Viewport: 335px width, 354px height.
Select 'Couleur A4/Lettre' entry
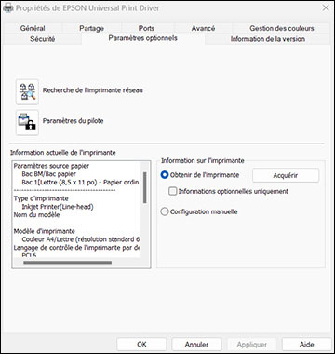(81, 239)
